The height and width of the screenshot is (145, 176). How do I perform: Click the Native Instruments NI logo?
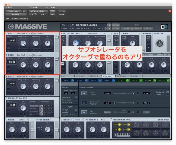164,27
